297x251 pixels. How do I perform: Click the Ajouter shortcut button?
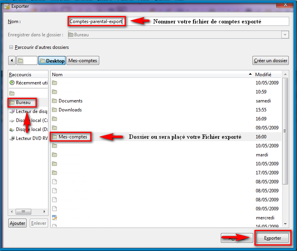click(x=17, y=223)
